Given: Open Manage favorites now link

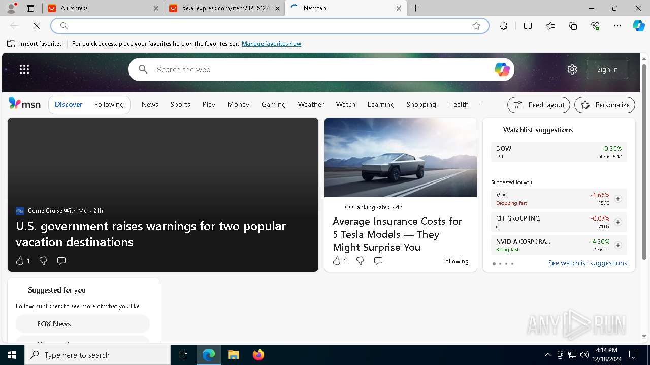Looking at the screenshot, I should click(x=271, y=44).
